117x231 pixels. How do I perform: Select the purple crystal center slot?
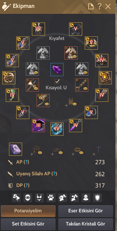click(x=57, y=69)
